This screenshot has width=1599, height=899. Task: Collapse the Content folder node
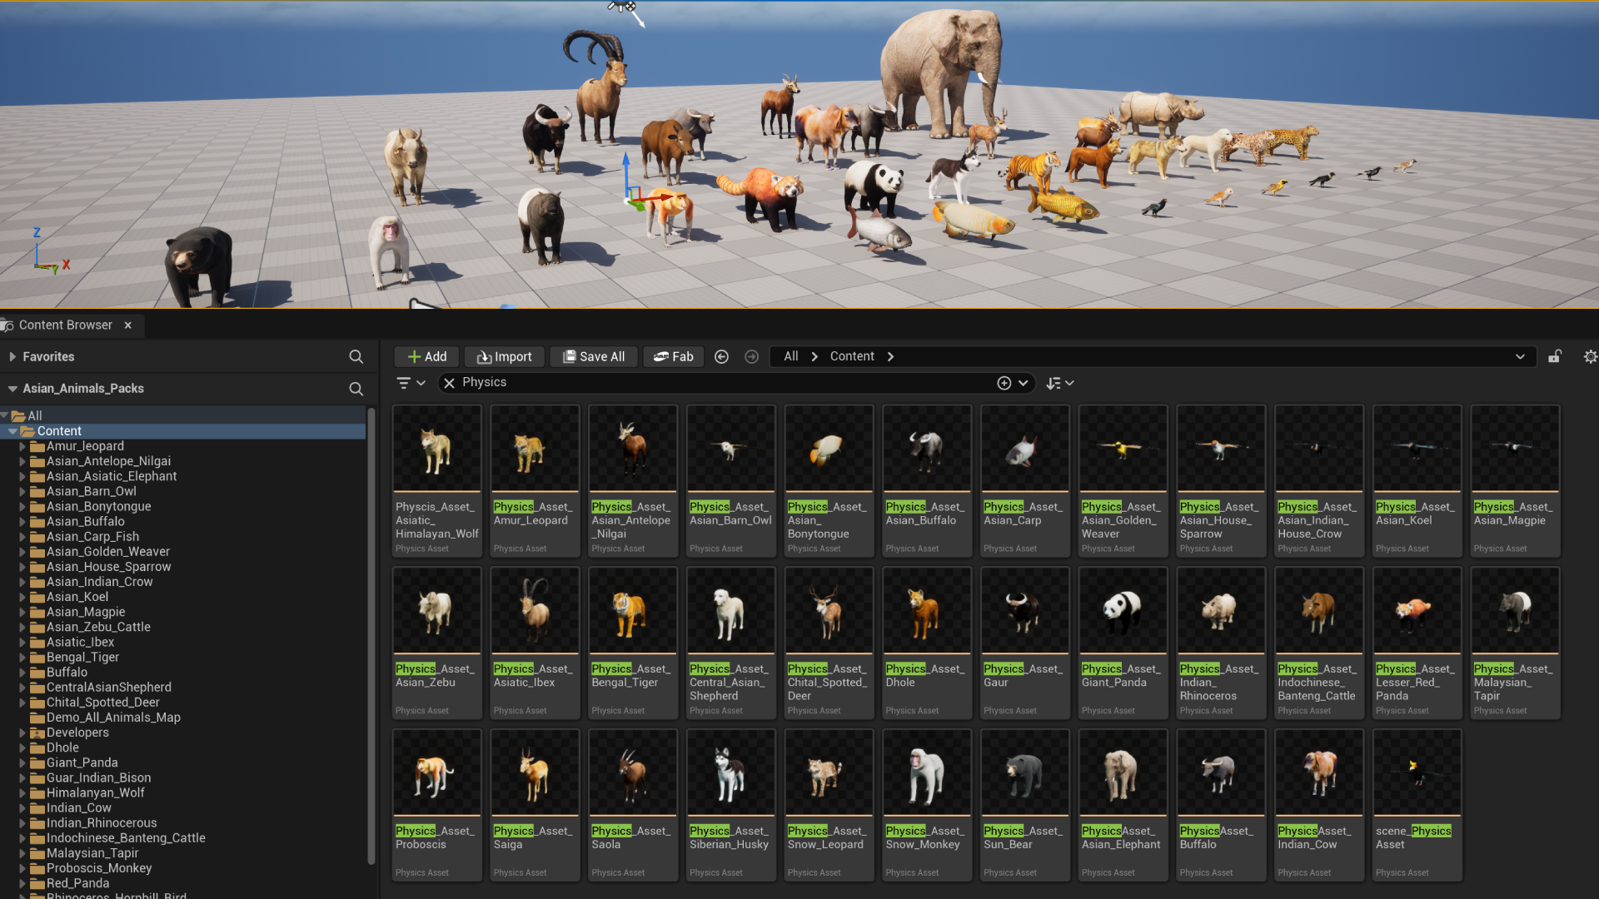tap(12, 431)
